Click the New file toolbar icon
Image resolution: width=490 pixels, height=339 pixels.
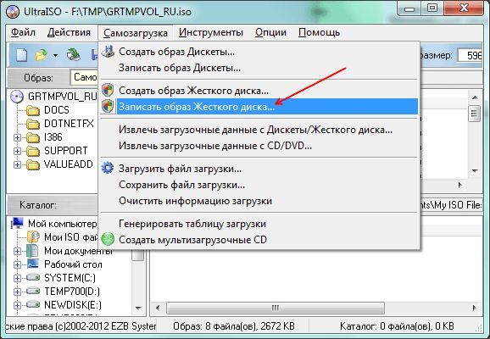[x=21, y=55]
